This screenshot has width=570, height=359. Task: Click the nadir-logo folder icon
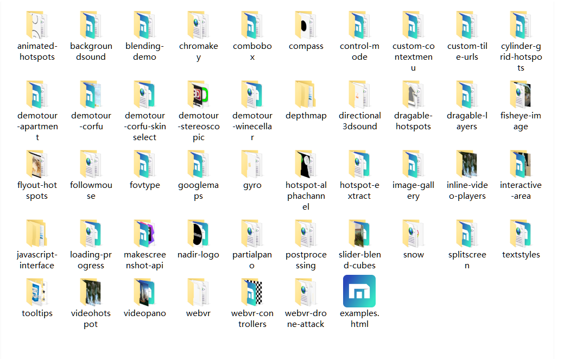click(x=199, y=234)
